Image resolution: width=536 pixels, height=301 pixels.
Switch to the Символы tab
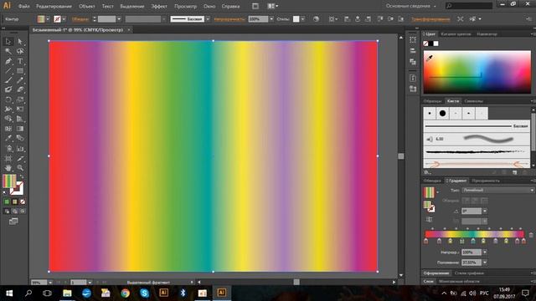(x=474, y=101)
